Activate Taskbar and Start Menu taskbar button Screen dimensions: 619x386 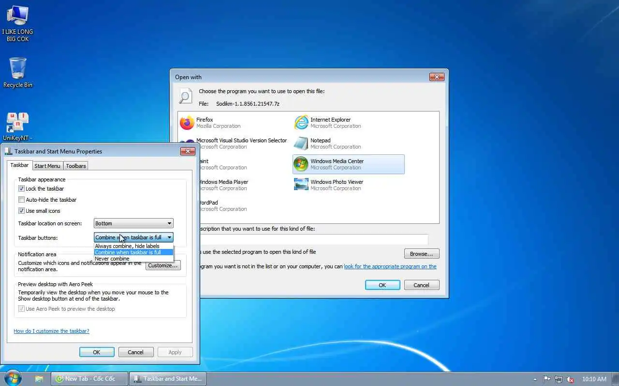click(168, 379)
